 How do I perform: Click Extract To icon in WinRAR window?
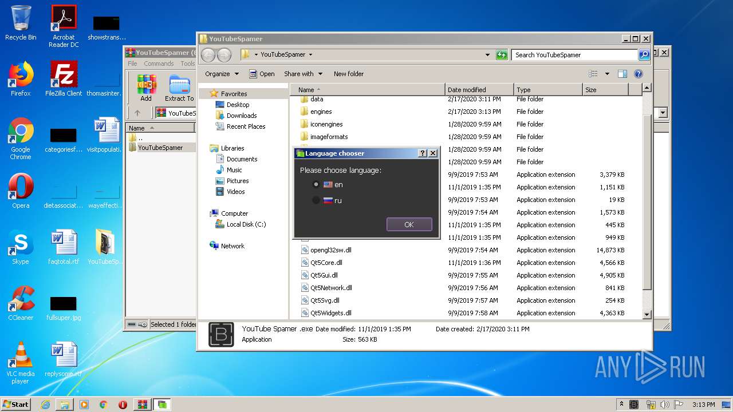tap(179, 88)
